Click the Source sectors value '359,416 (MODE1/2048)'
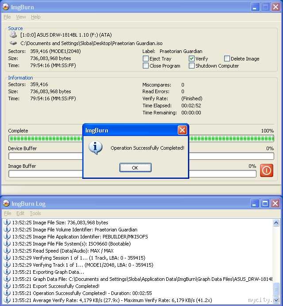 [56, 51]
